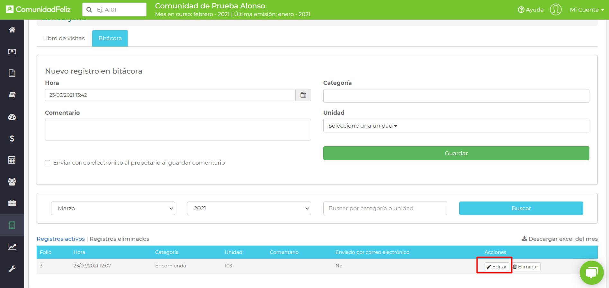Open the chat support bubble
The width and height of the screenshot is (609, 288).
pos(591,273)
